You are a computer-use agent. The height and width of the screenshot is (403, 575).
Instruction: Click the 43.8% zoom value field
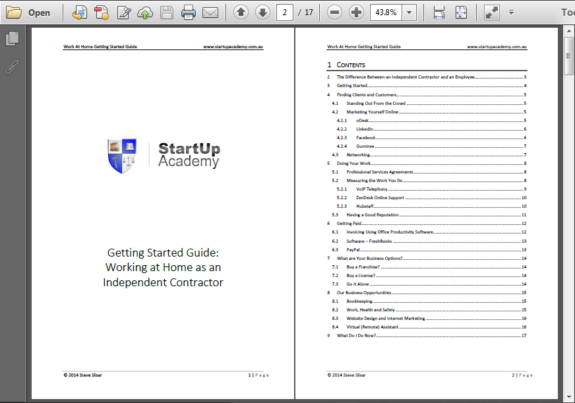386,13
